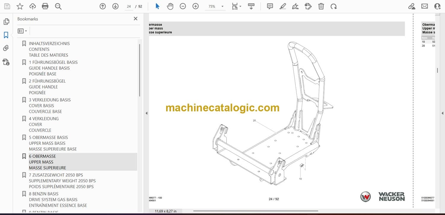Choose the arrow Selection tool

158,6
